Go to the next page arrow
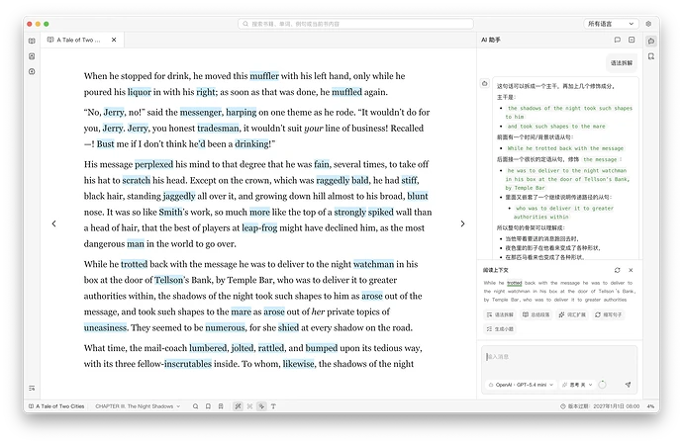Image resolution: width=683 pixels, height=443 pixels. [x=462, y=223]
